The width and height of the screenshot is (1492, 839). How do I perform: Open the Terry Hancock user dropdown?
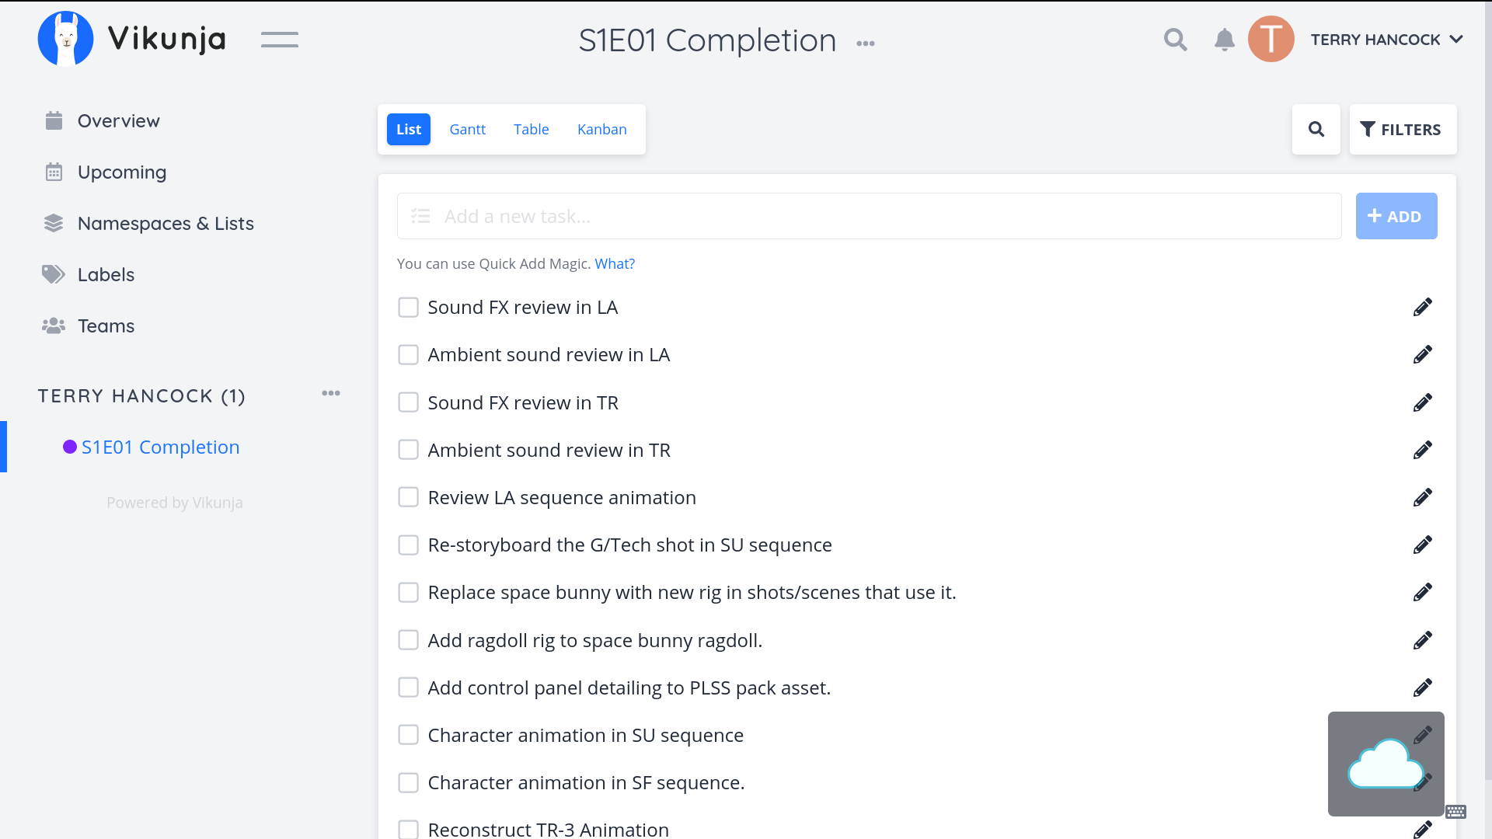coord(1386,40)
